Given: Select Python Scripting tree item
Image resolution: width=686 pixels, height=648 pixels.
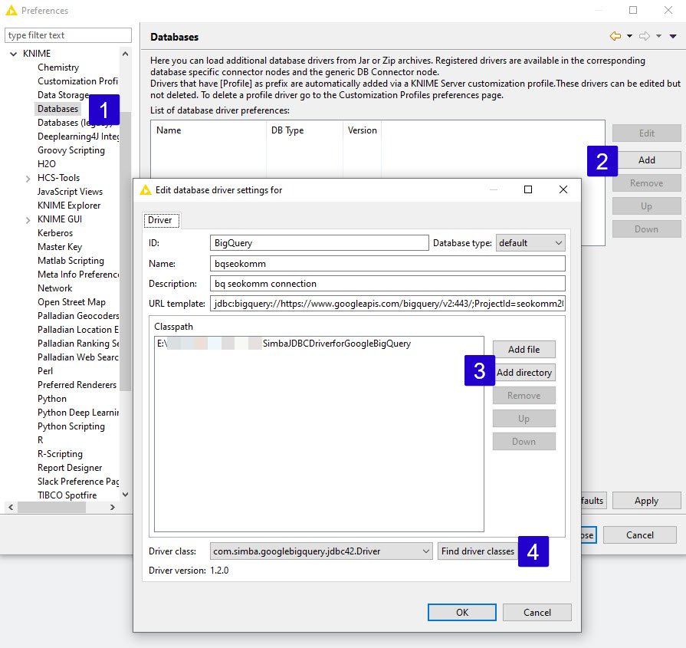Looking at the screenshot, I should click(x=71, y=426).
